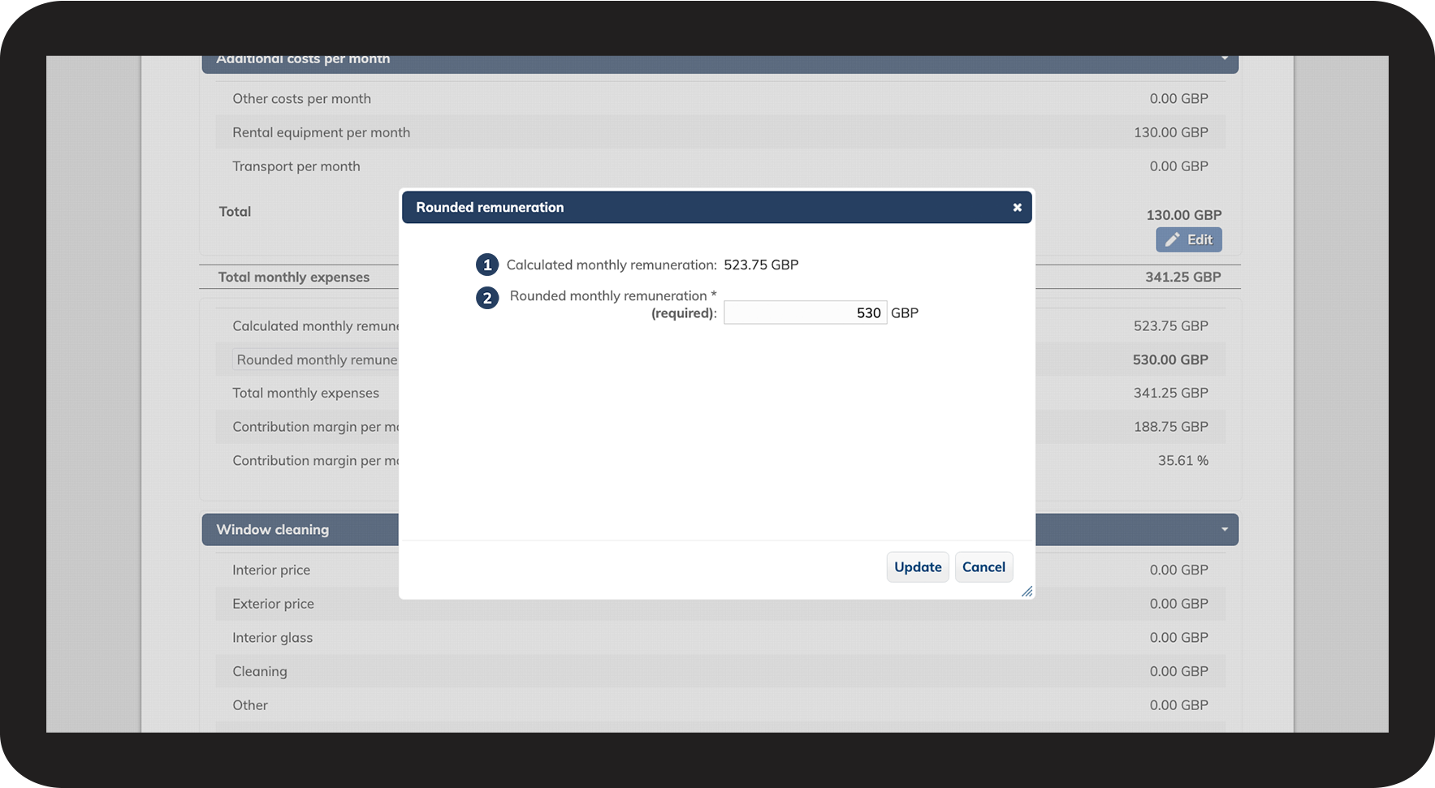
Task: Select Other costs per month label
Action: pyautogui.click(x=301, y=98)
